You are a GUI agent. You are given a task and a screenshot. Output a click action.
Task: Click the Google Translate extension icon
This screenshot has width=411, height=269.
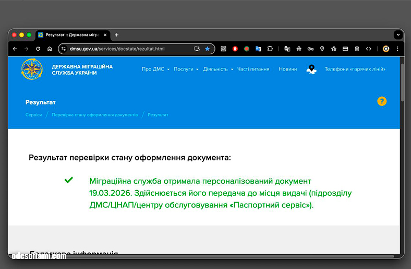click(x=258, y=49)
